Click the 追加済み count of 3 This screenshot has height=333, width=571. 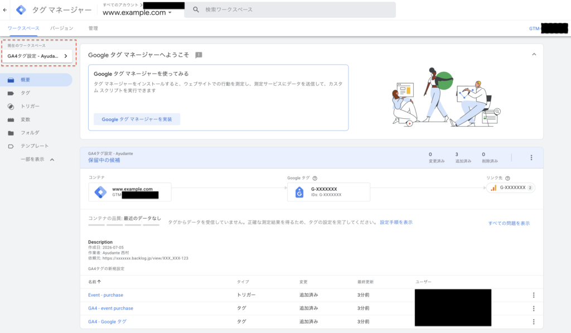click(x=463, y=157)
